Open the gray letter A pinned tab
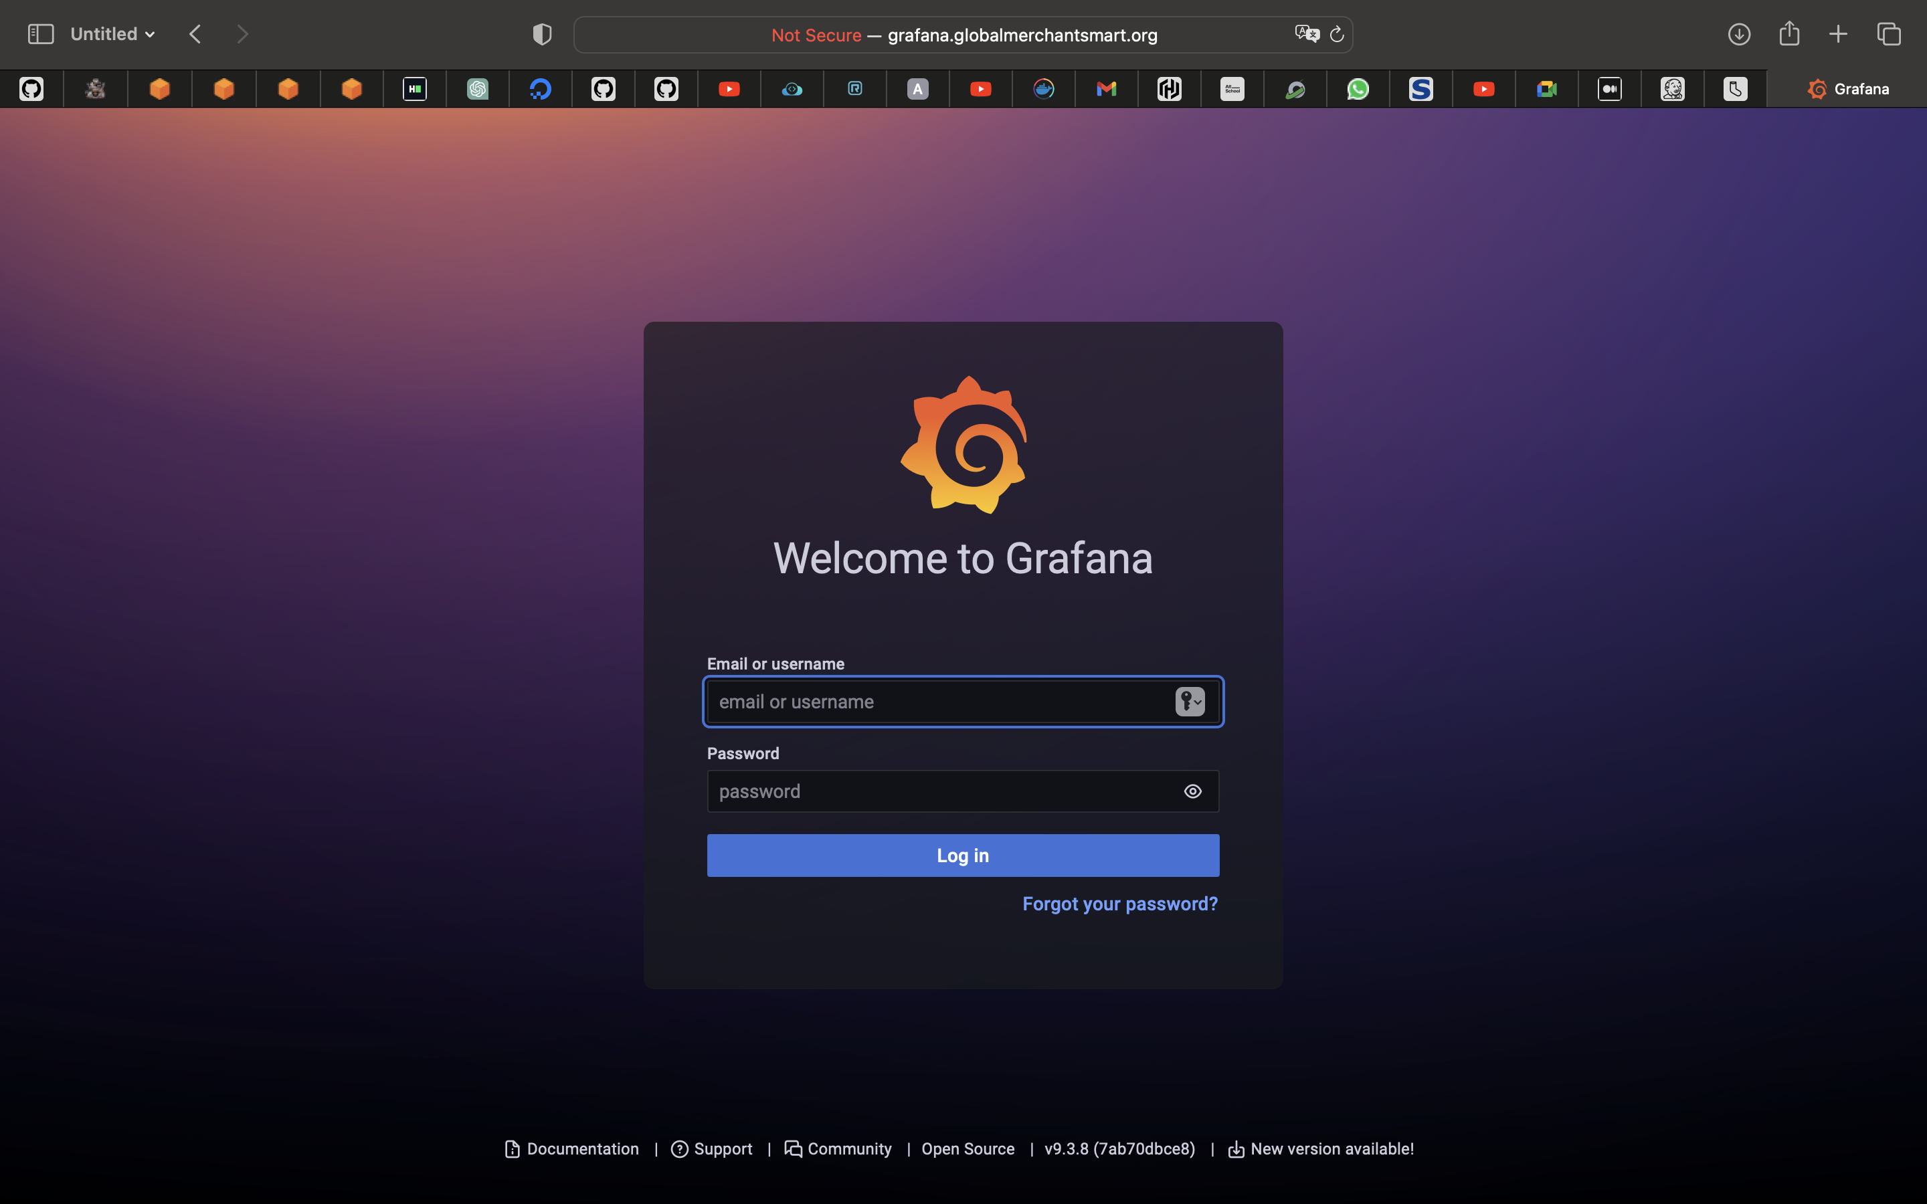This screenshot has width=1927, height=1204. point(918,89)
